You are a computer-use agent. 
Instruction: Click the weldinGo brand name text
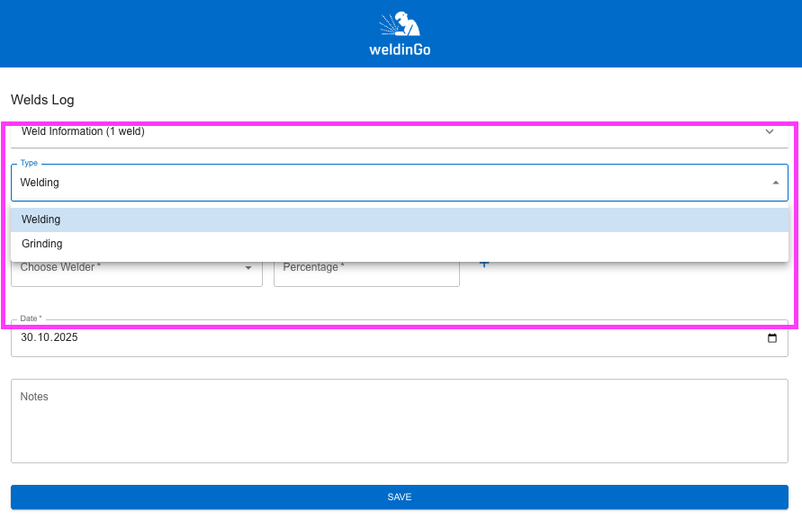pos(401,49)
